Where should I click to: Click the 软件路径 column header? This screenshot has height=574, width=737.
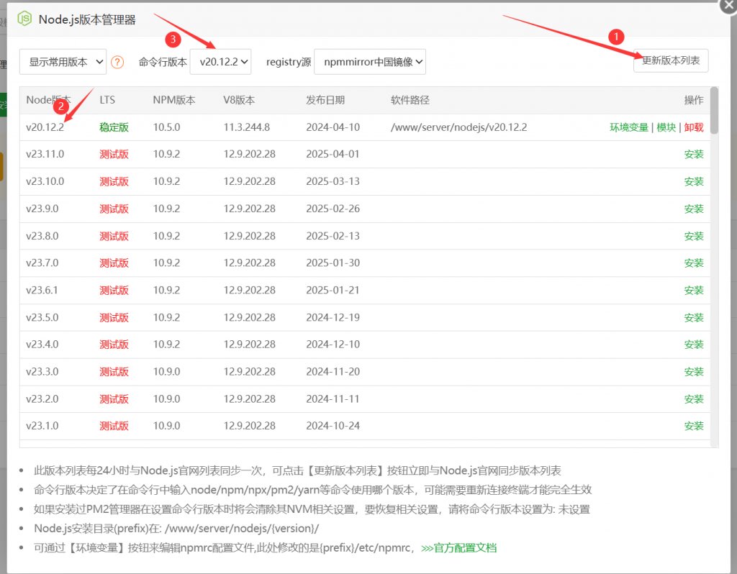click(410, 100)
